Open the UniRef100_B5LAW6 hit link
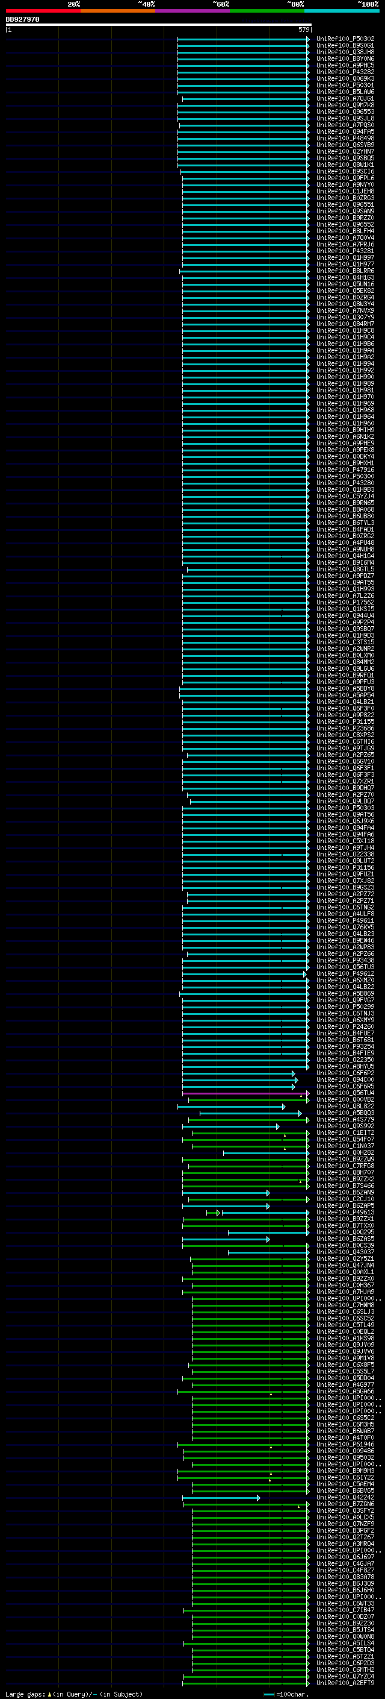This screenshot has width=385, height=1699. coord(345,92)
